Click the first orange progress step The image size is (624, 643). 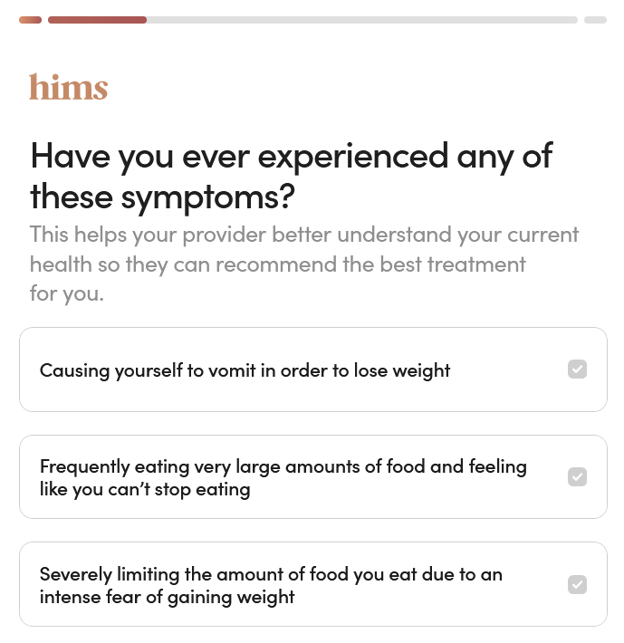click(x=30, y=20)
